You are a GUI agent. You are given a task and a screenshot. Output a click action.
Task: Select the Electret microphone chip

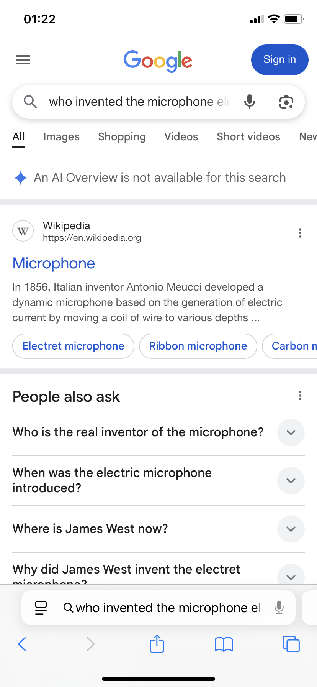[74, 346]
